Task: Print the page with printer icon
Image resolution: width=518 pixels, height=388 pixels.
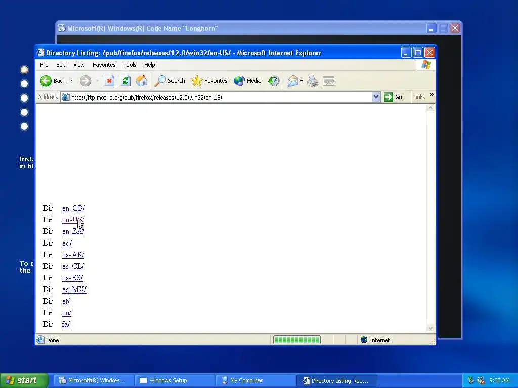Action: tap(313, 81)
